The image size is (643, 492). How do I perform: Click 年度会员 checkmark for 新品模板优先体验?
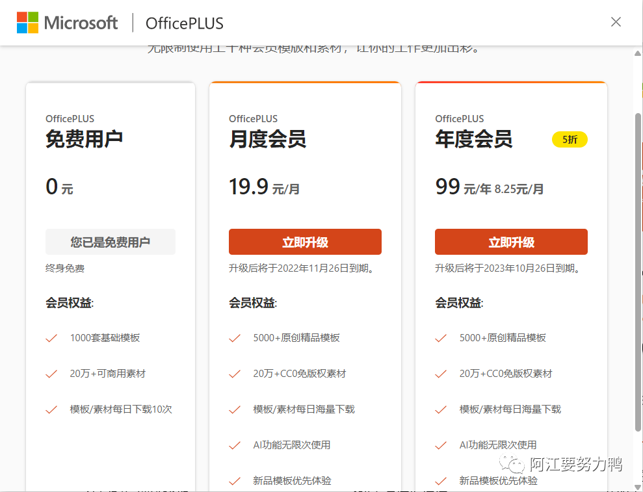tap(441, 481)
